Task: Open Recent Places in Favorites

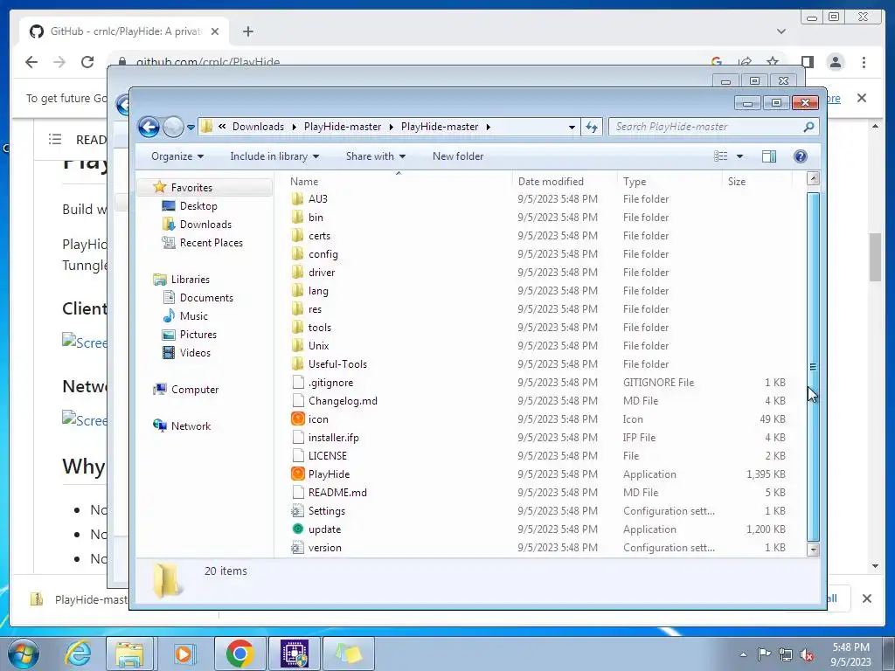Action: coord(211,243)
